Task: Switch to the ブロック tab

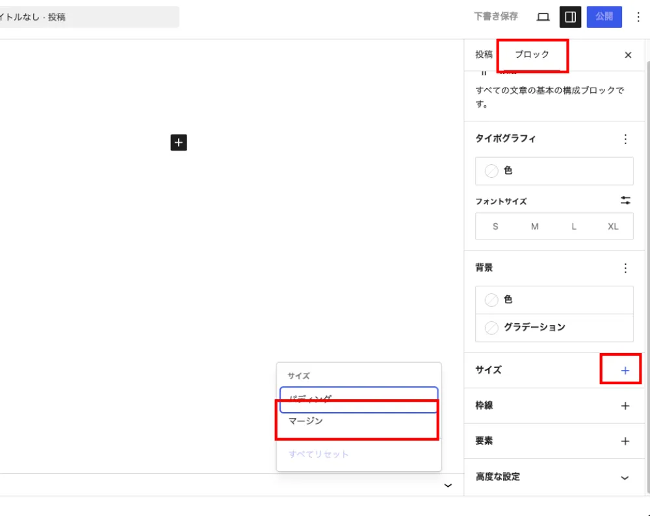Action: [x=532, y=55]
